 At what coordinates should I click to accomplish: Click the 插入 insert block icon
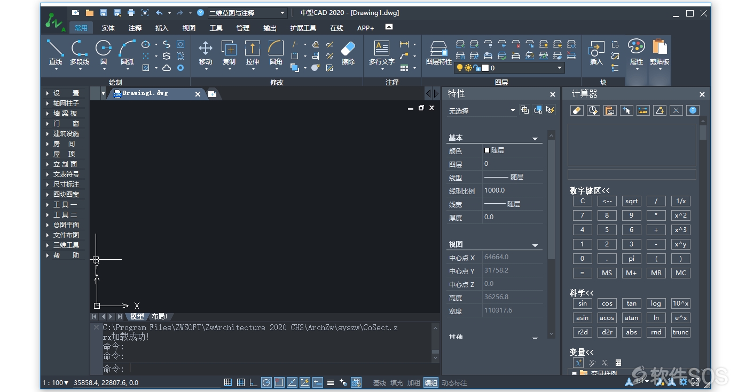[x=596, y=52]
